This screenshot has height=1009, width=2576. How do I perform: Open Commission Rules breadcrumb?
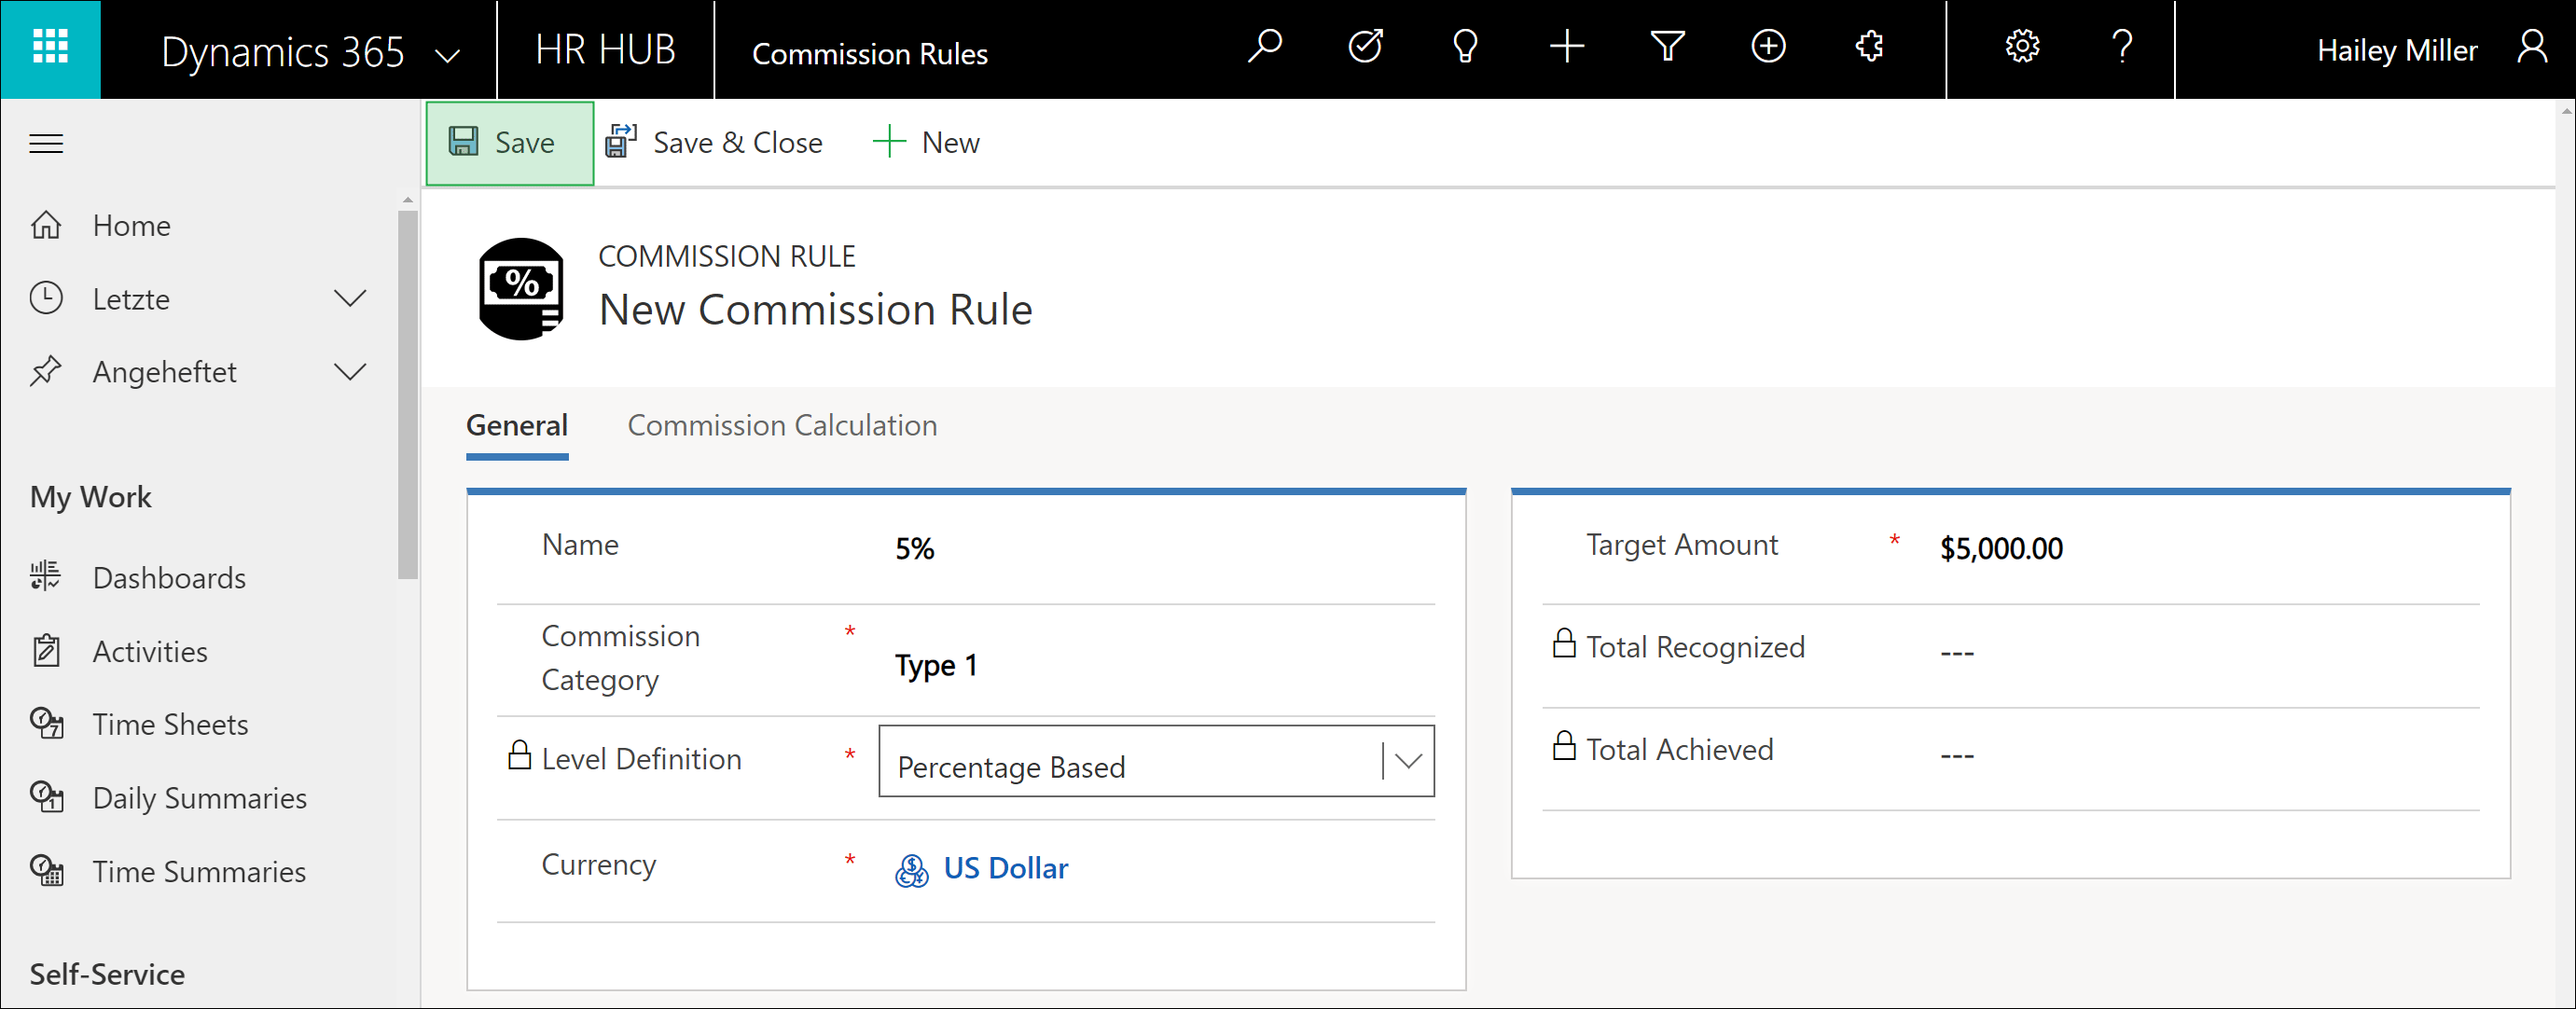[x=869, y=53]
